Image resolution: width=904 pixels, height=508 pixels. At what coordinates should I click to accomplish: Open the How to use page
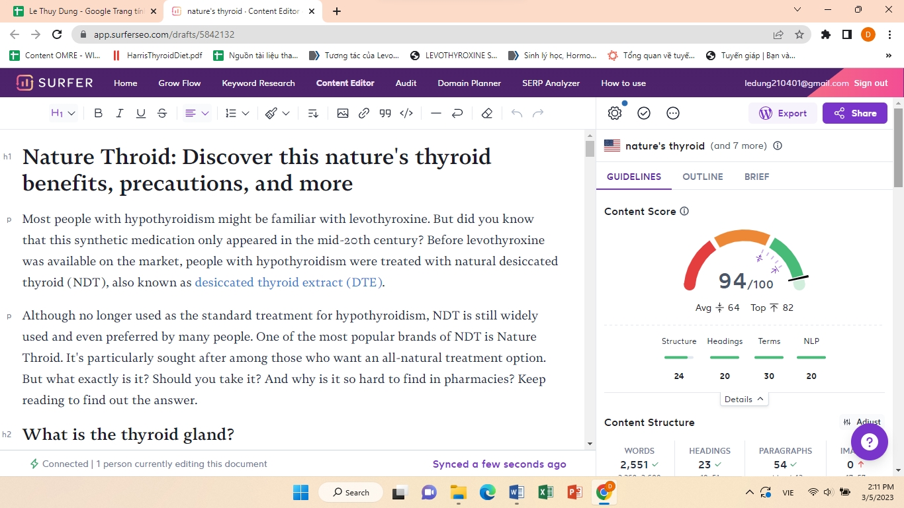tap(623, 83)
